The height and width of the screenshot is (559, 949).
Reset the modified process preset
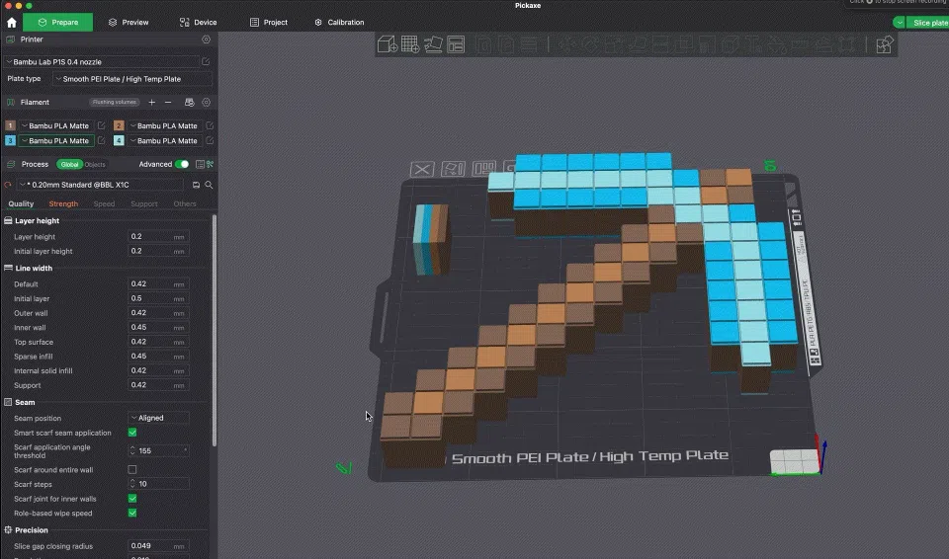pos(8,185)
